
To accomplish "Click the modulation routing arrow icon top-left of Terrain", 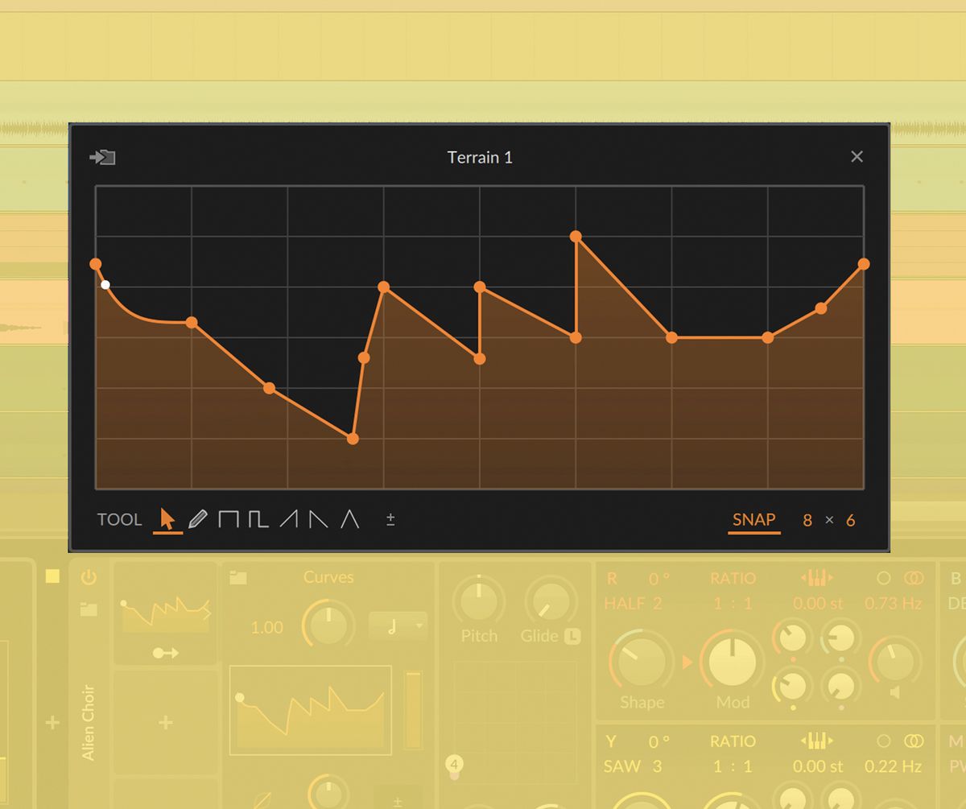I will [x=102, y=157].
